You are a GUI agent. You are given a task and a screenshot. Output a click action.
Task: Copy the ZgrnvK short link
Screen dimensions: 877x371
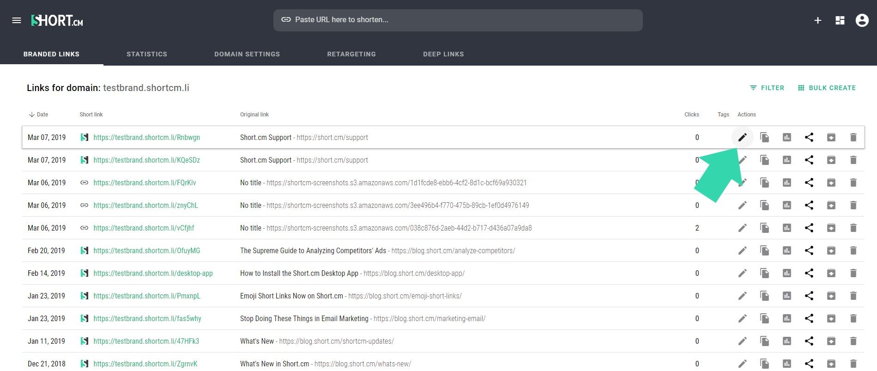pos(765,364)
